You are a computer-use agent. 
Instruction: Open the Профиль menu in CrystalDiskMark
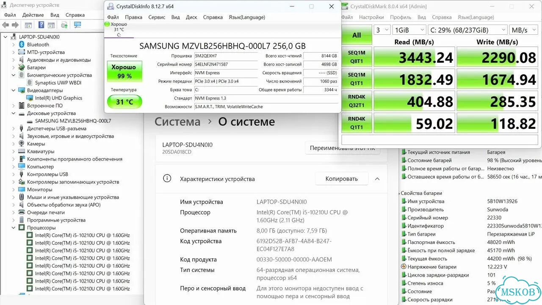(x=401, y=17)
